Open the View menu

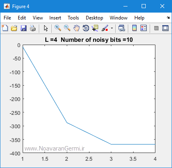[38, 18]
